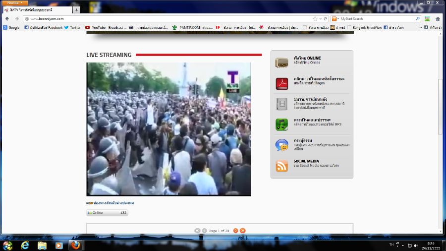Open the volume speaker tray icon
Screen dimensions: 446x251
[x=416, y=246]
